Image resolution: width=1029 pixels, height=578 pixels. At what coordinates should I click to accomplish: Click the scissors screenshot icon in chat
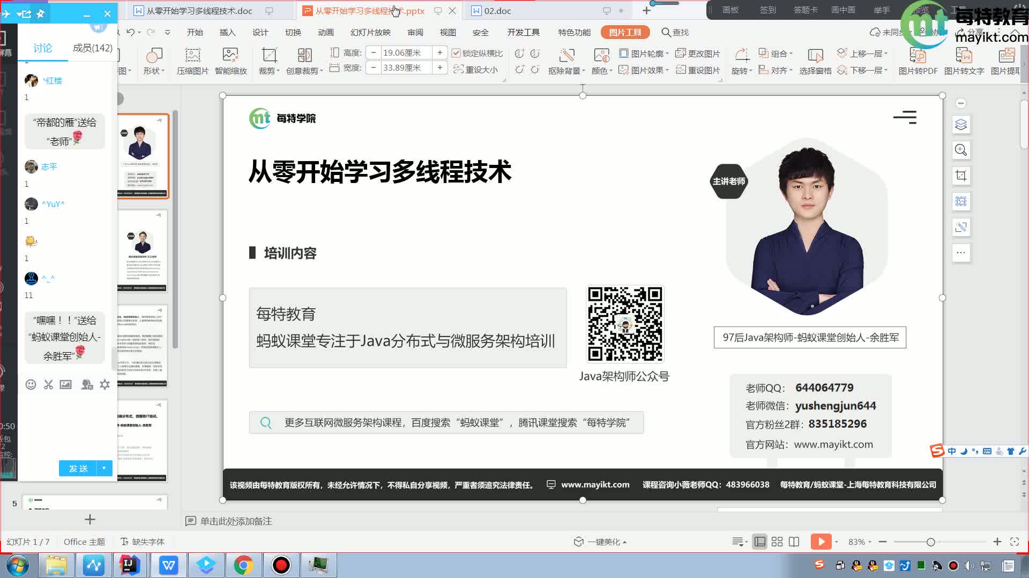[x=48, y=384]
